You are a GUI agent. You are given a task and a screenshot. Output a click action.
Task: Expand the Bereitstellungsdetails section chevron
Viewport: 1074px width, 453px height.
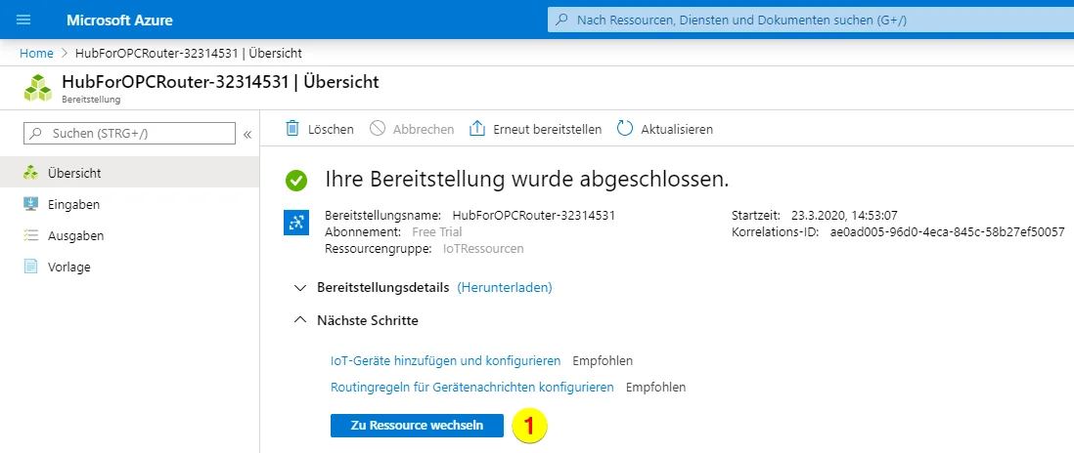point(300,288)
